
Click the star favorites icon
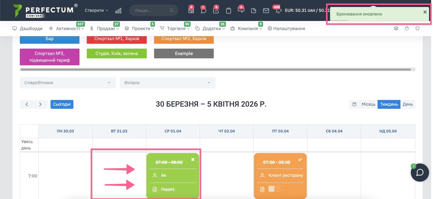[x=417, y=29]
